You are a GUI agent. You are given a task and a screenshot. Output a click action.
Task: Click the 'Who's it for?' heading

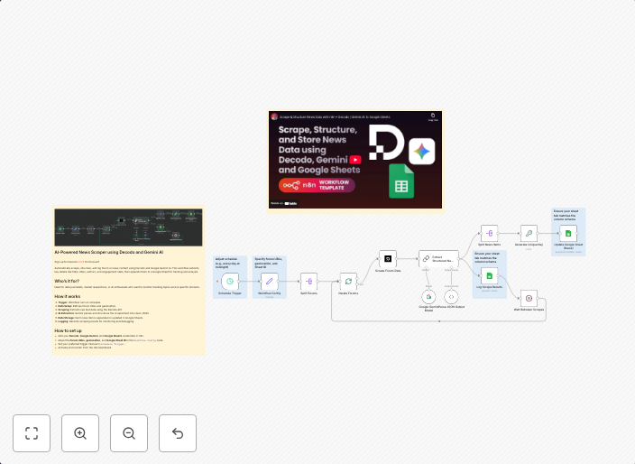(x=67, y=281)
